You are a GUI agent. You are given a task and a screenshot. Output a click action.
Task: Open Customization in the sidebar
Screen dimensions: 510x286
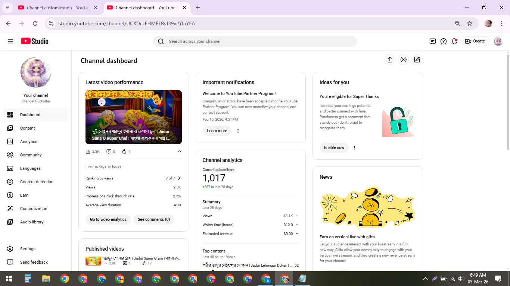click(35, 209)
